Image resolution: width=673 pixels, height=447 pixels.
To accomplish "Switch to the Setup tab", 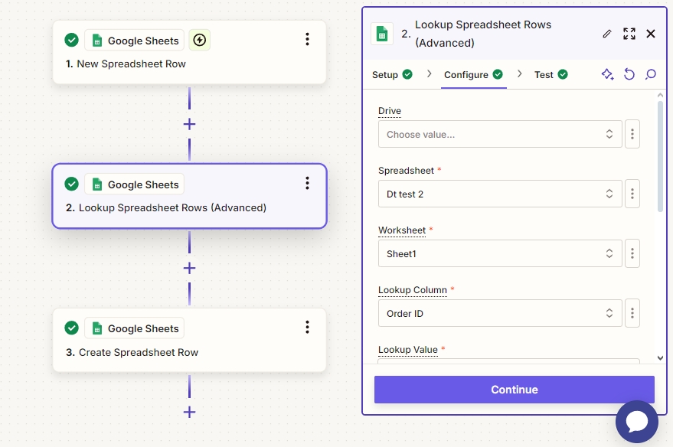I will [x=391, y=74].
